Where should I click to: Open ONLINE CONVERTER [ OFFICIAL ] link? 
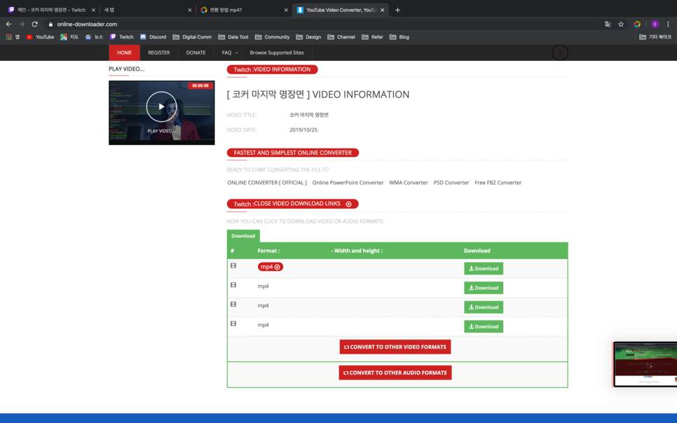(267, 183)
